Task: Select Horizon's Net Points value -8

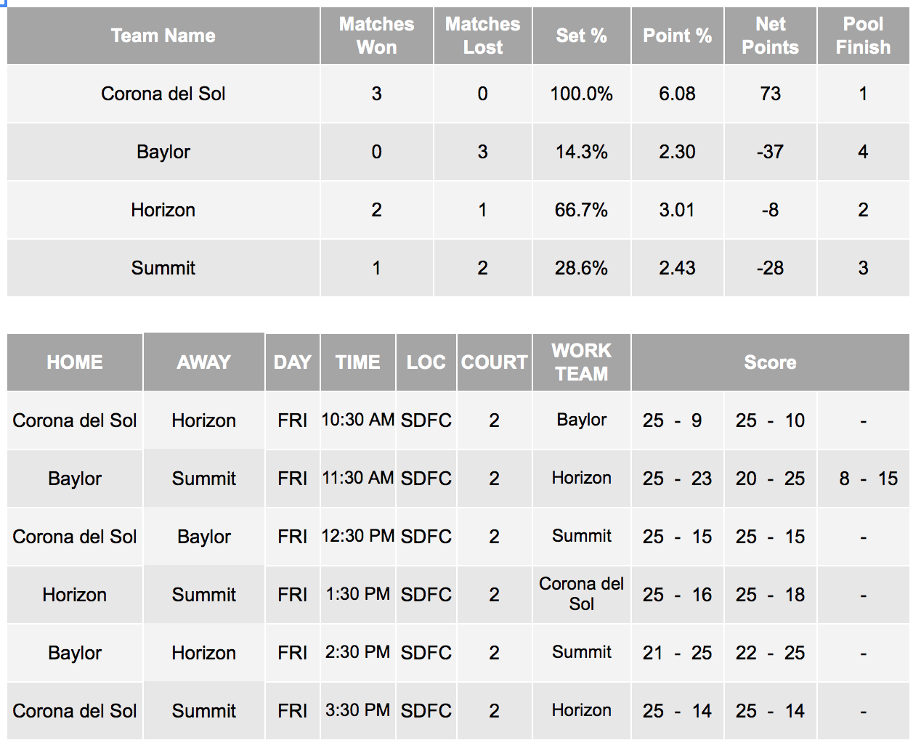Action: 770,210
